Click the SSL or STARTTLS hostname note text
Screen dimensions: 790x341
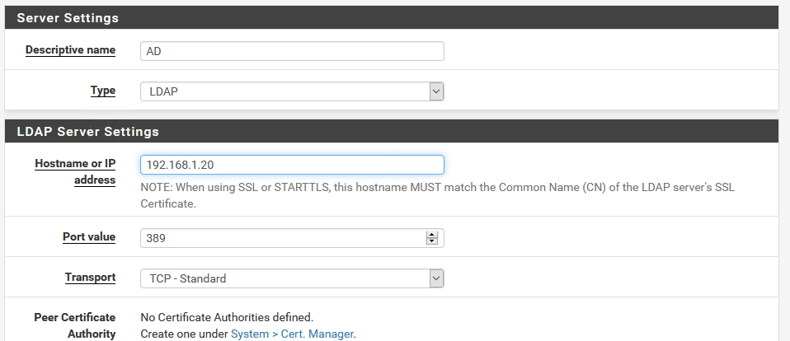437,196
